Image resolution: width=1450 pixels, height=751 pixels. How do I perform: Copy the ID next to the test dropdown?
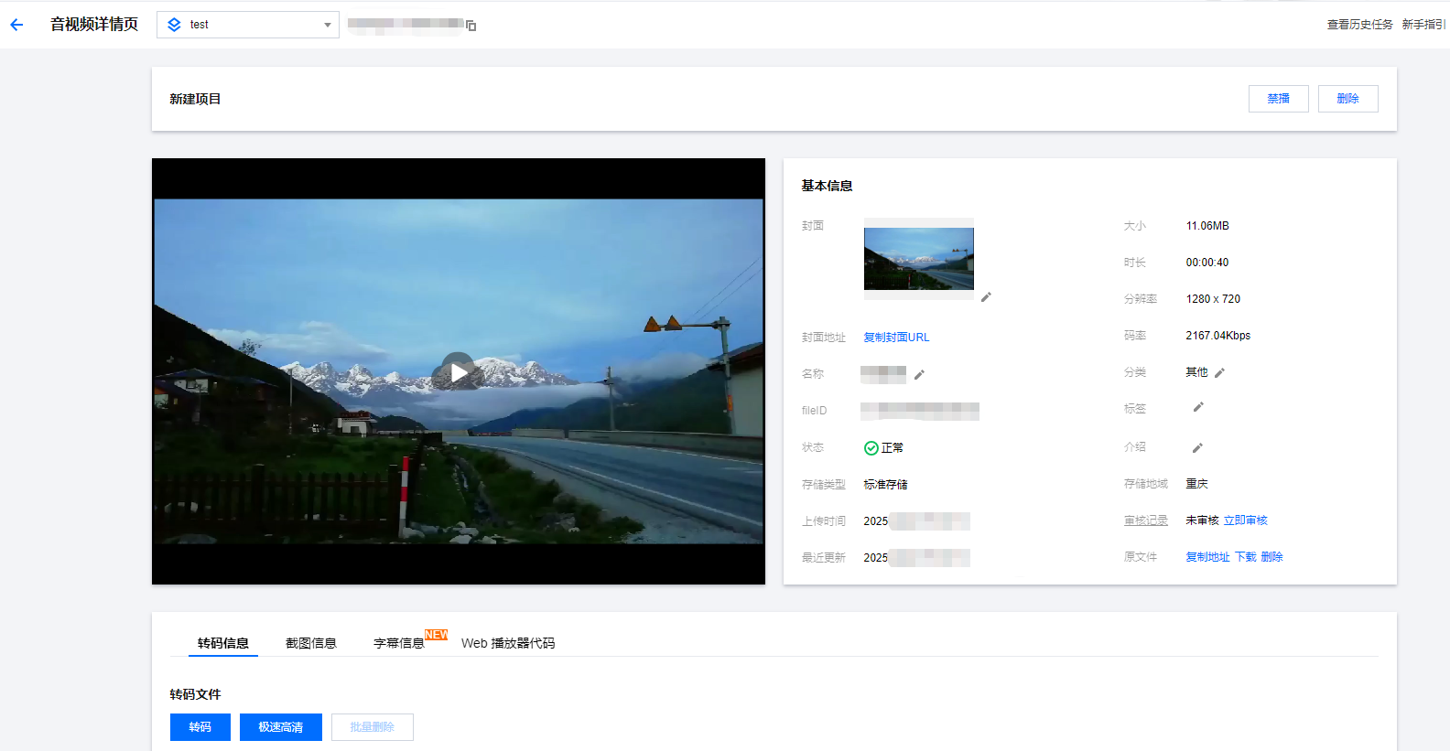(471, 26)
